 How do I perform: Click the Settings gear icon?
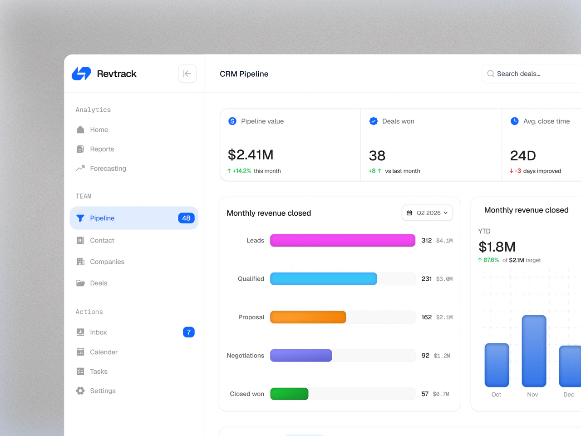coord(80,391)
